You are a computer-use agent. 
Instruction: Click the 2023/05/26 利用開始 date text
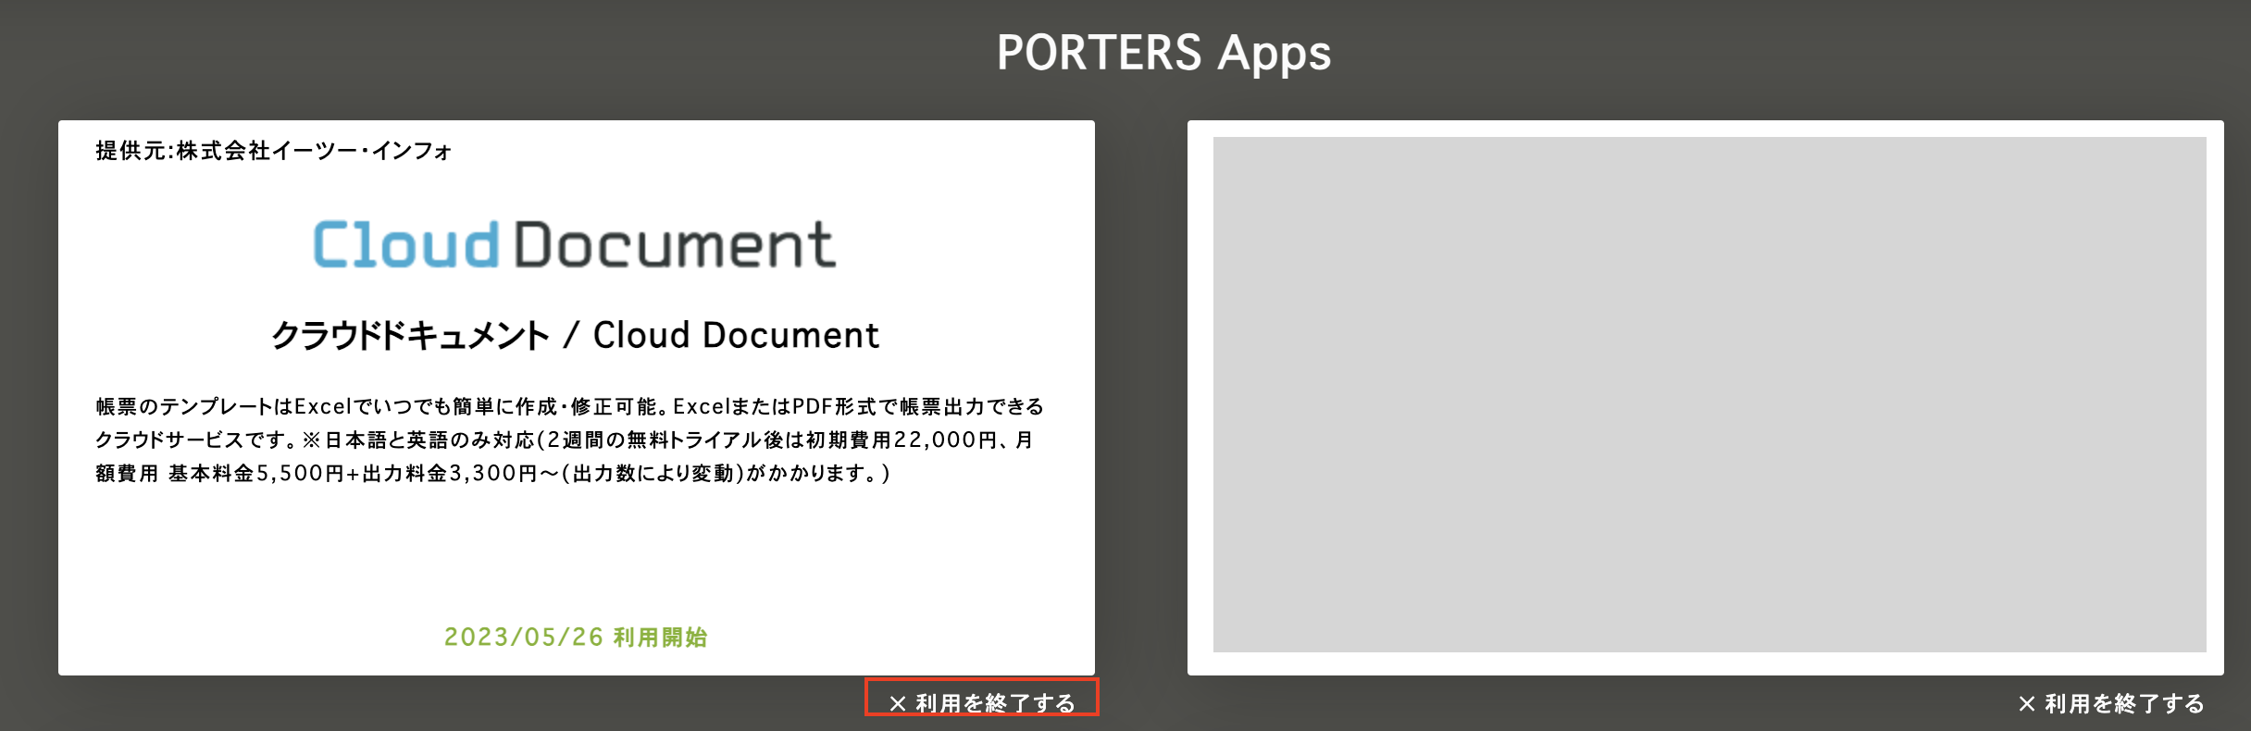[576, 637]
